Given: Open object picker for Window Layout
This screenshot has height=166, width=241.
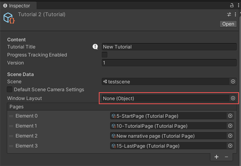Looking at the screenshot, I should coord(233,98).
